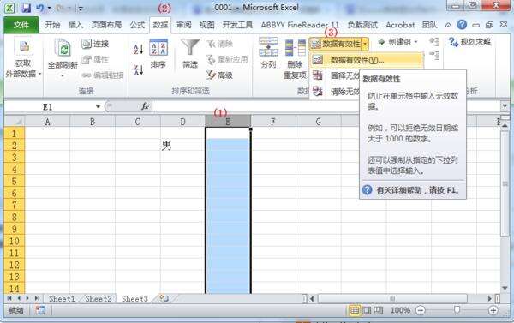
Task: Switch to the Page Layout (页面布局) tab
Action: point(106,25)
